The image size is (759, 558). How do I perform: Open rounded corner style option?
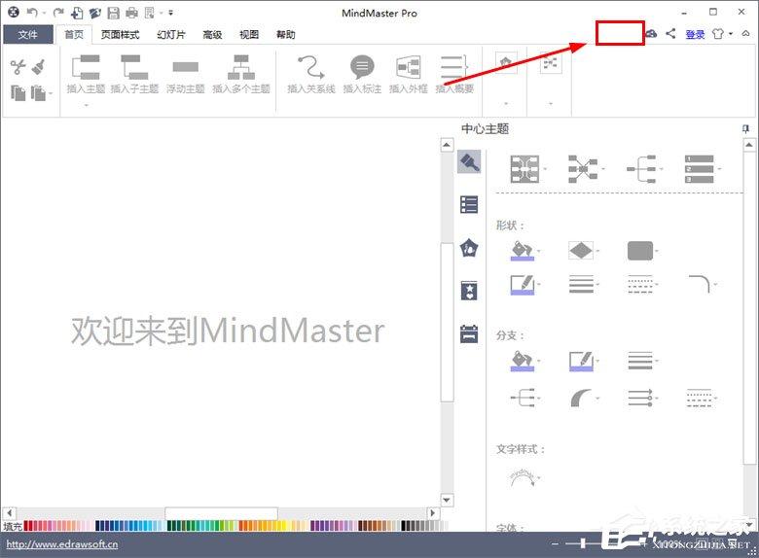coord(702,284)
